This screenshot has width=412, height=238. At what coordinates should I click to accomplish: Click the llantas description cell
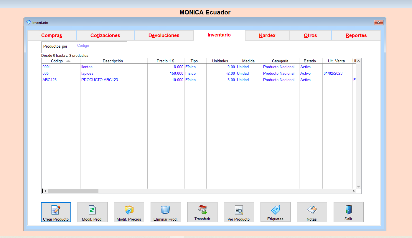[x=114, y=67]
